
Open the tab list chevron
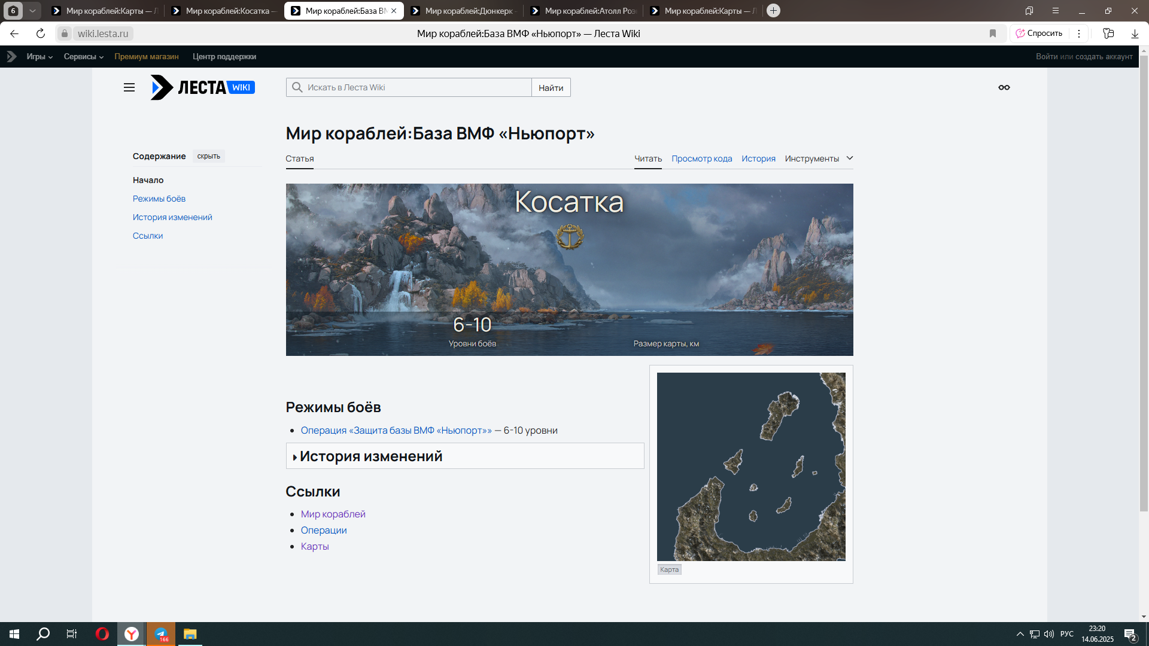32,11
